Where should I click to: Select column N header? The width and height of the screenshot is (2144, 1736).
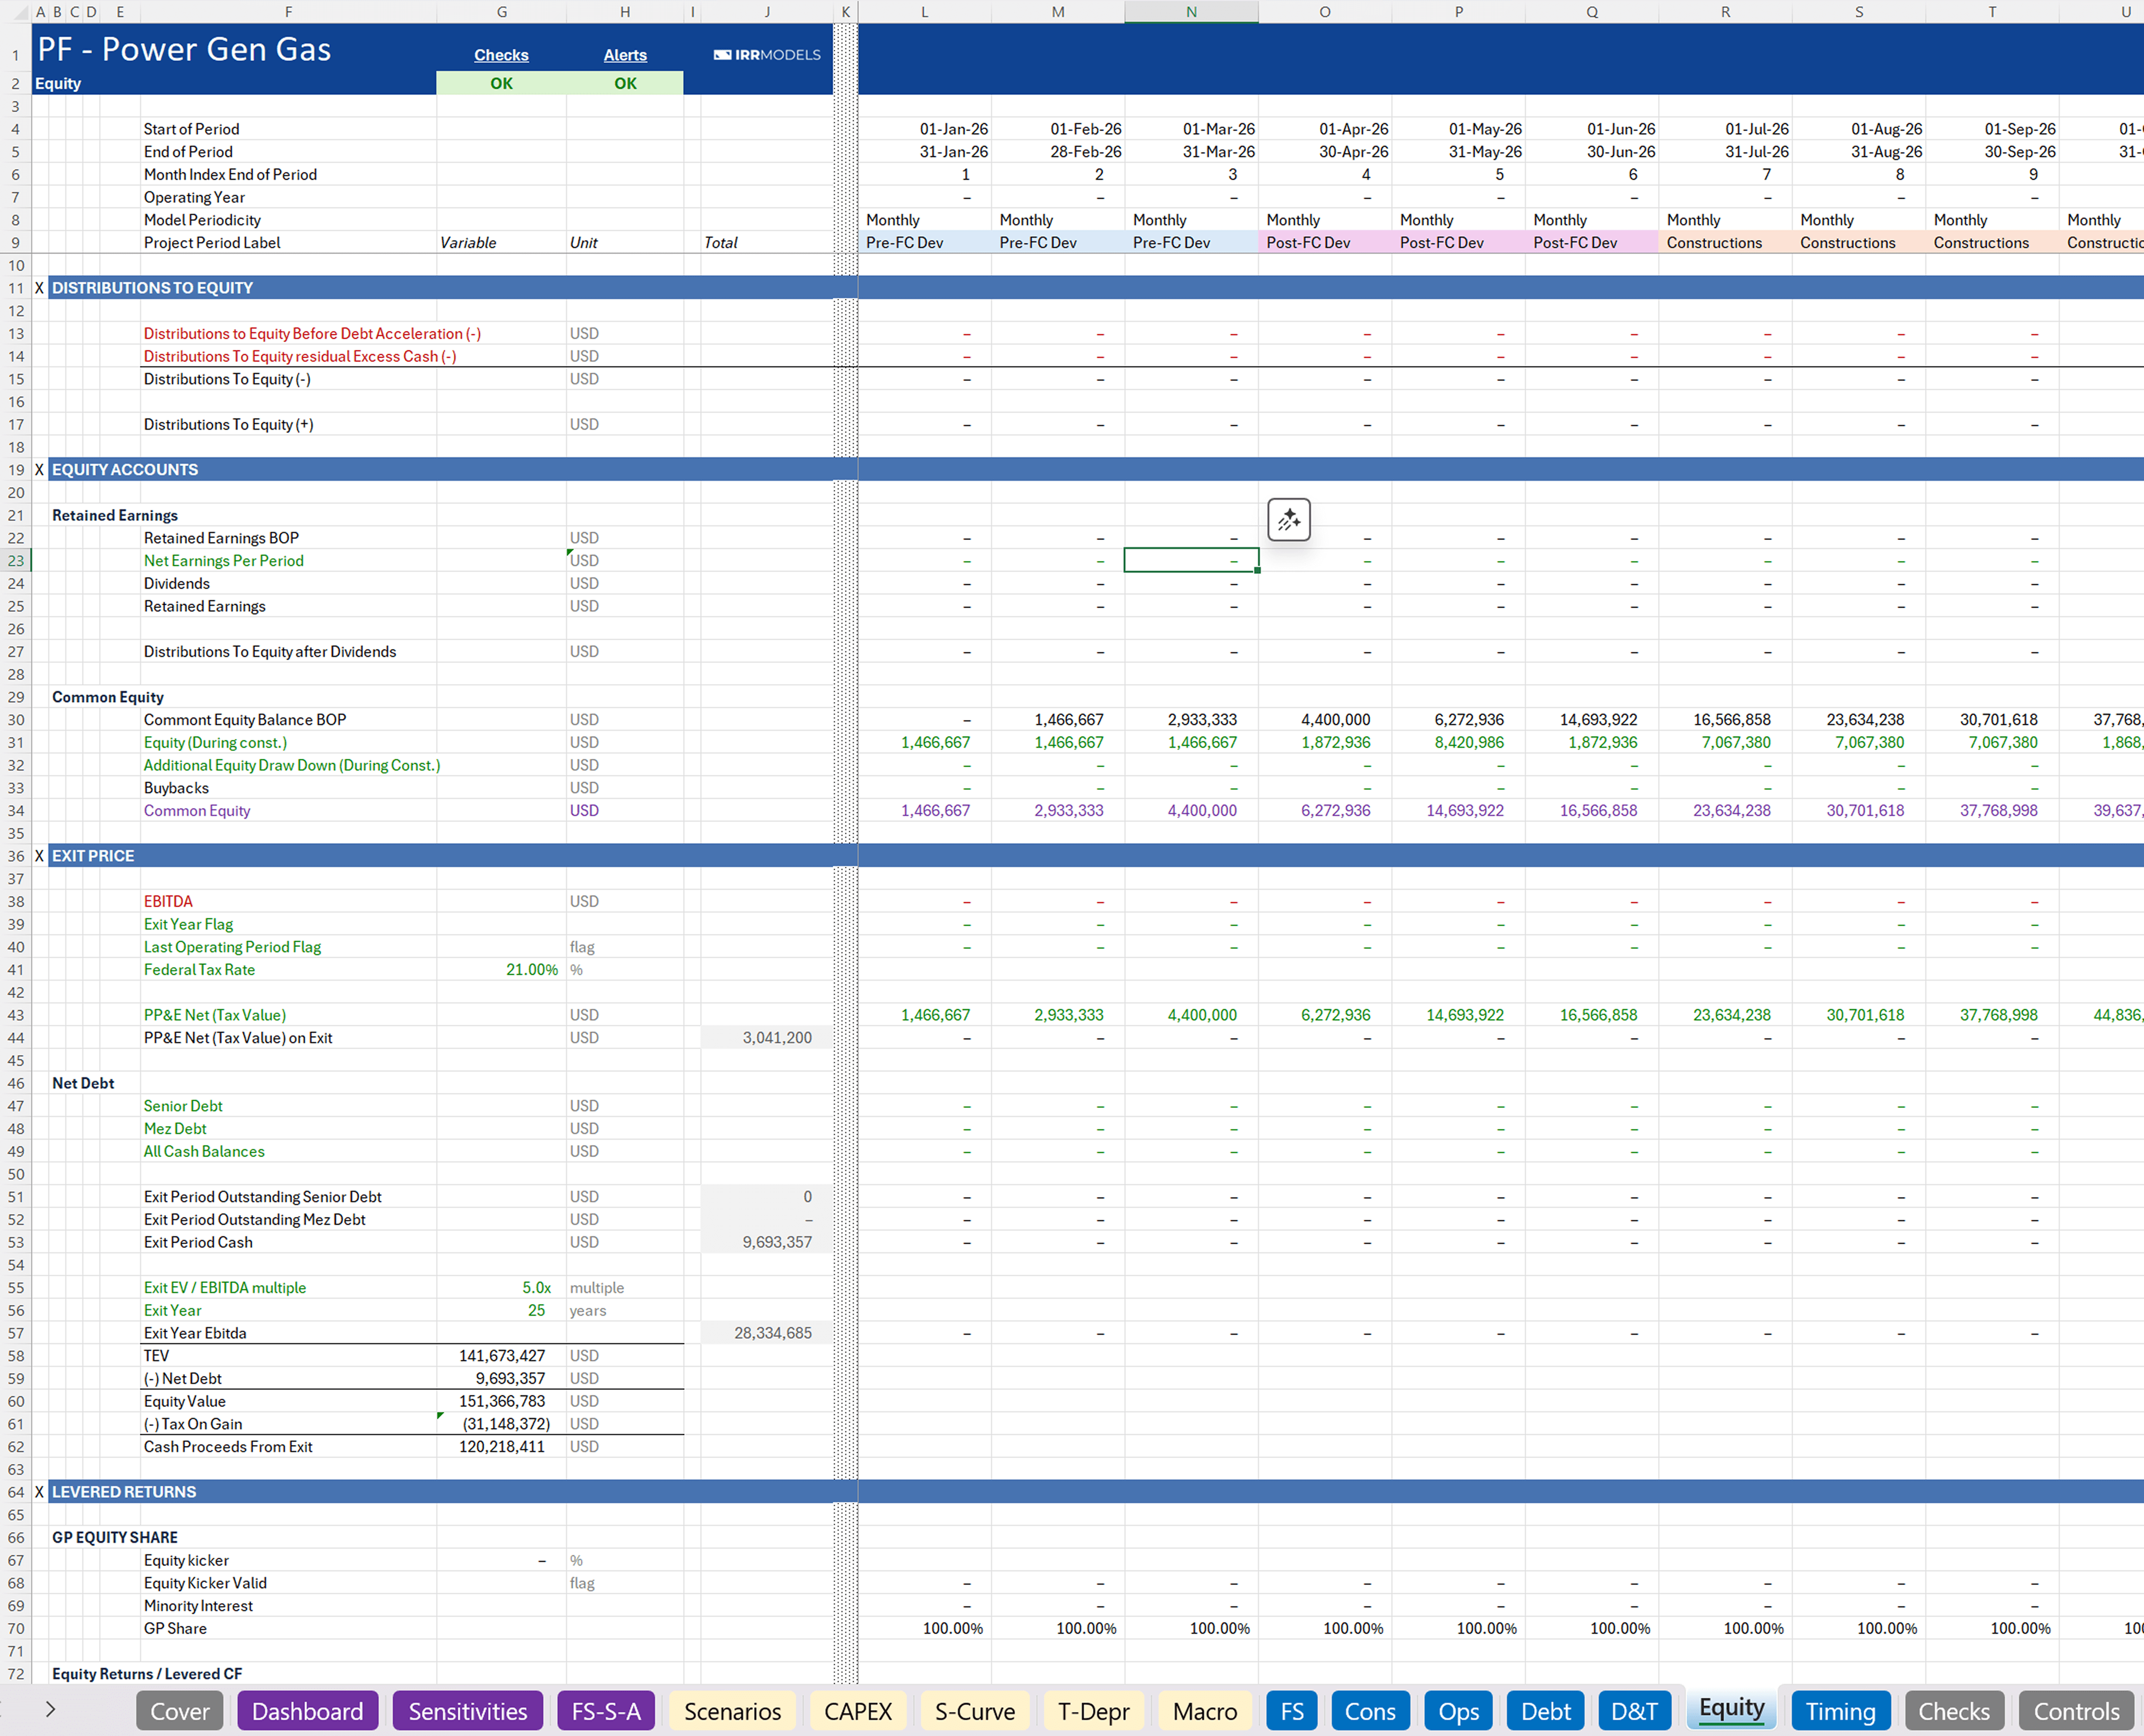point(1191,12)
